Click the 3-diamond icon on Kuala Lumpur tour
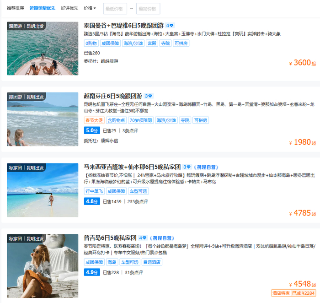Image resolution: width=320 pixels, height=303 pixels. tap(187, 167)
